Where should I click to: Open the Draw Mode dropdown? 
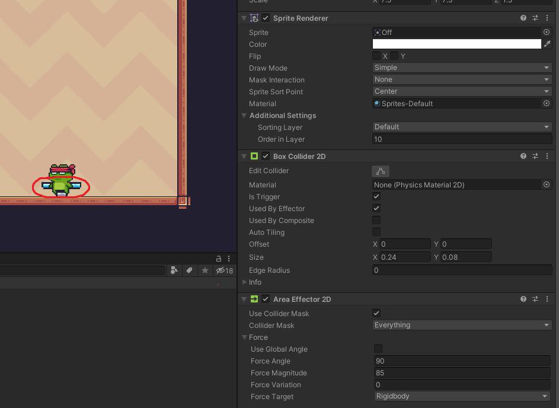462,68
